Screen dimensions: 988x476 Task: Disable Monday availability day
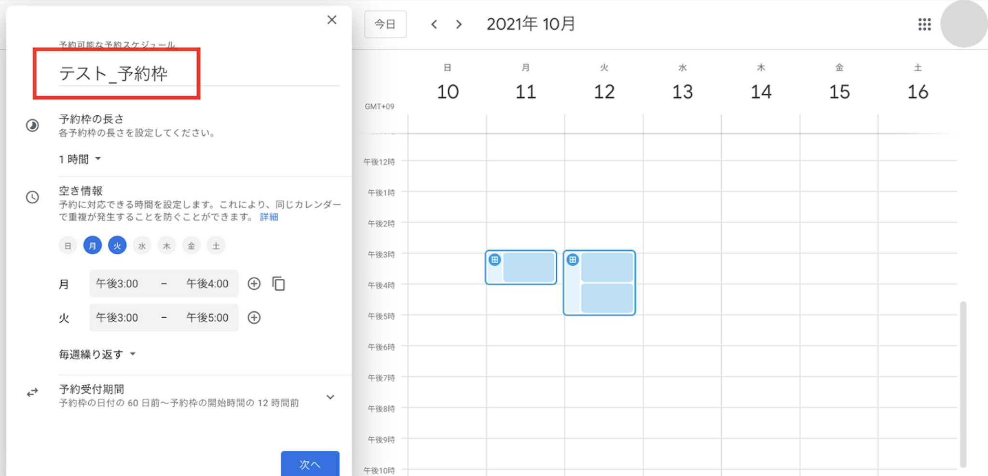pos(93,246)
